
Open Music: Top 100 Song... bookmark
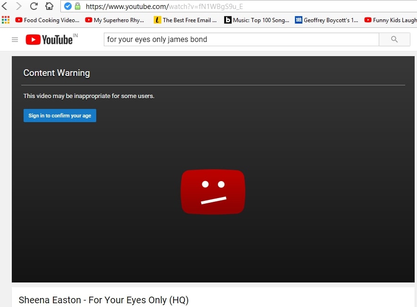[x=257, y=20]
